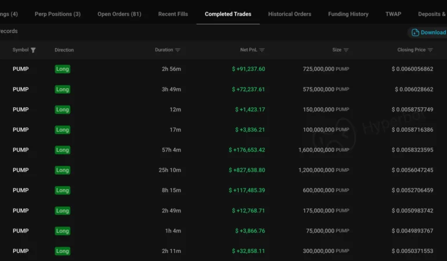Screen dimensions: 447x261
Task: Click the $ +72,237.61 PnL value
Action: click(248, 89)
